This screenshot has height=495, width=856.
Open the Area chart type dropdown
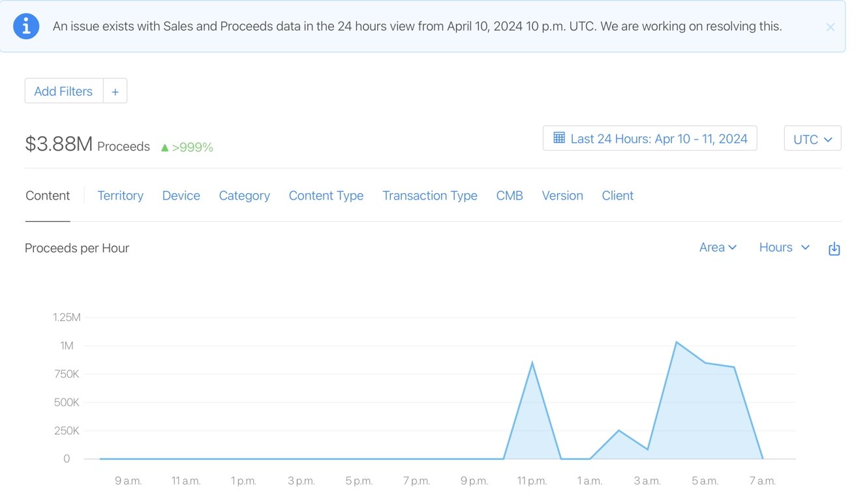[718, 248]
